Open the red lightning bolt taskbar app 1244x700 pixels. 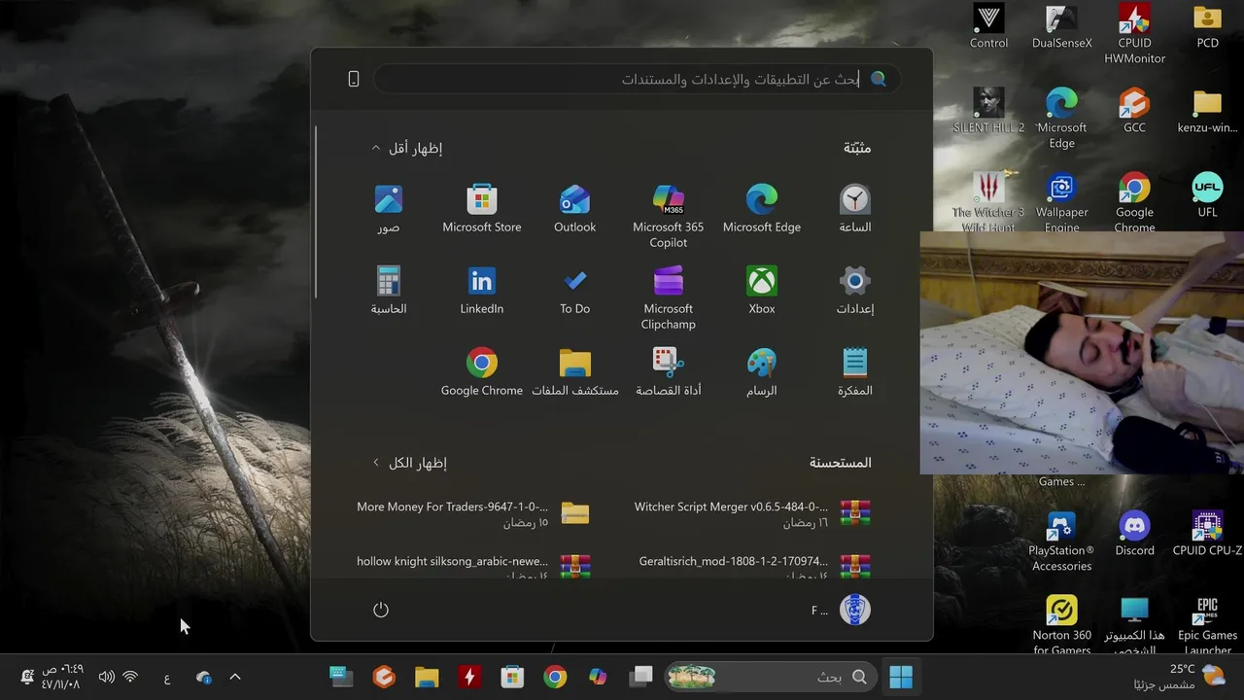tap(469, 677)
